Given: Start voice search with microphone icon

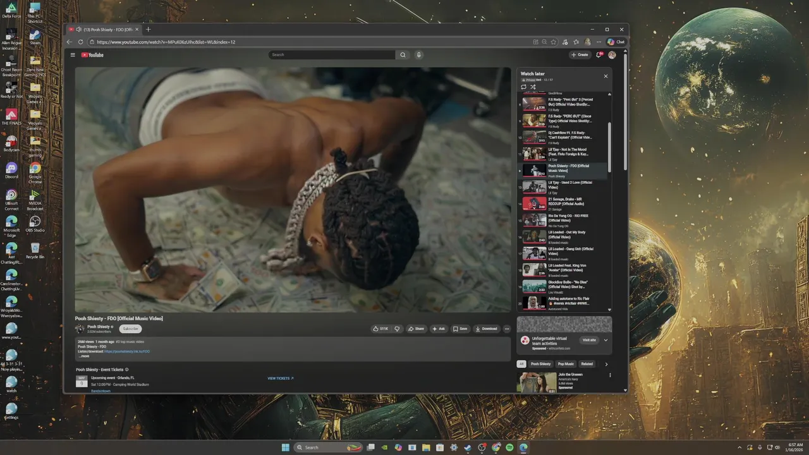Looking at the screenshot, I should click(418, 55).
